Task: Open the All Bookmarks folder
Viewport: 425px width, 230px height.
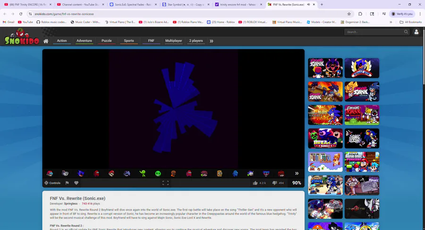Action: tap(411, 22)
